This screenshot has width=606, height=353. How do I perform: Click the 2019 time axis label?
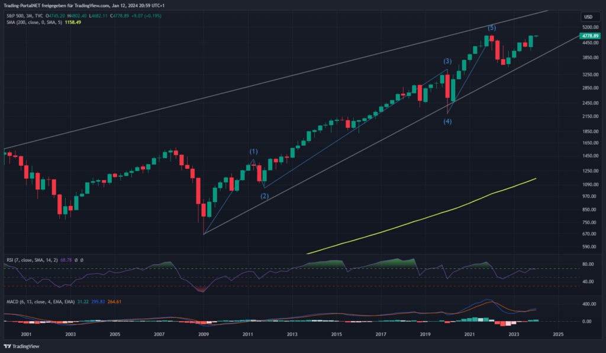(425, 335)
